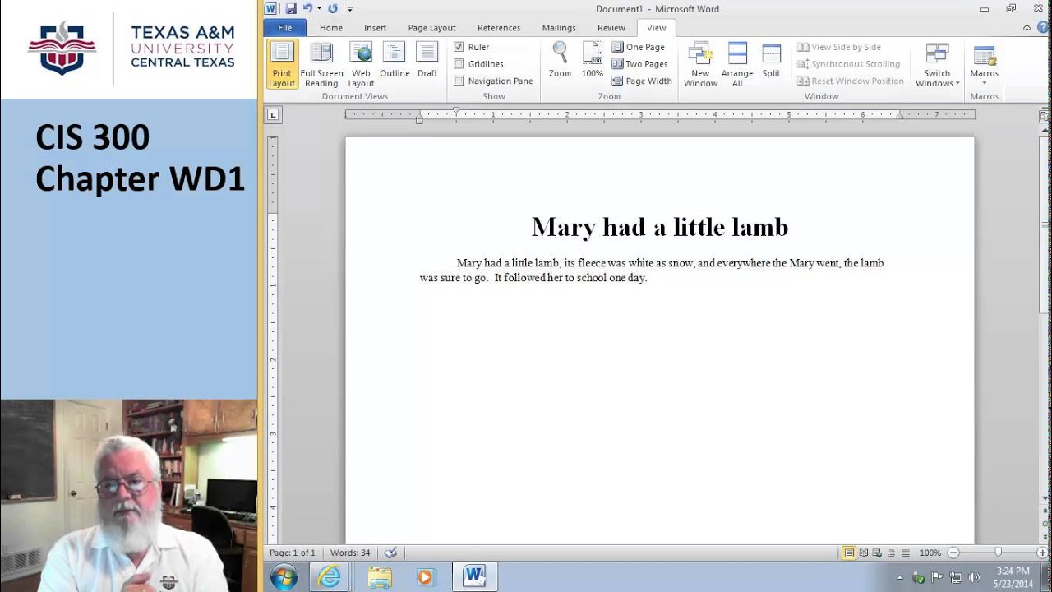Open the Switch Windows dropdown
Screen dimensions: 1052x592
tap(937, 64)
